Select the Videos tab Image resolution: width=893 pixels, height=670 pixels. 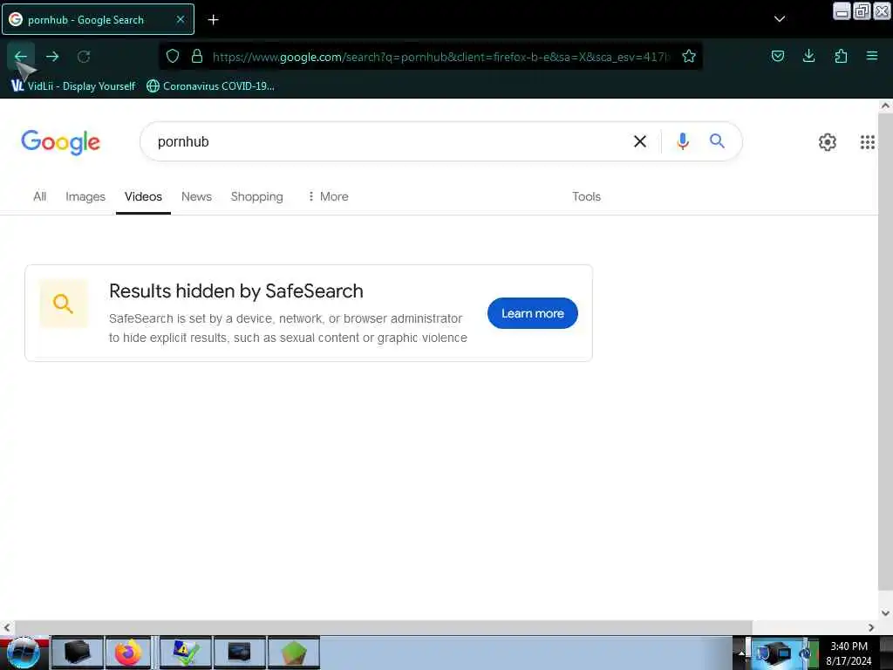click(x=143, y=196)
